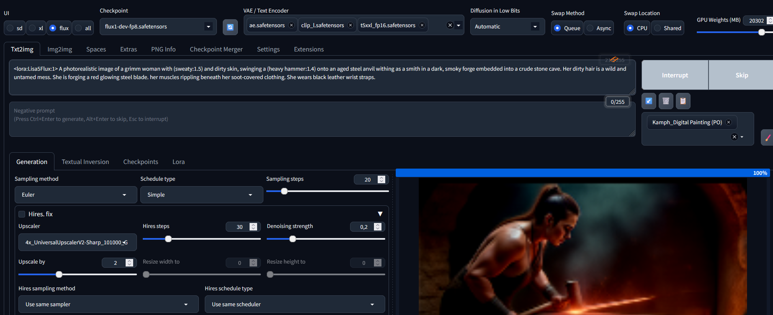The width and height of the screenshot is (773, 315).
Task: Collapse the Hires. fix section triangle
Action: click(x=380, y=214)
